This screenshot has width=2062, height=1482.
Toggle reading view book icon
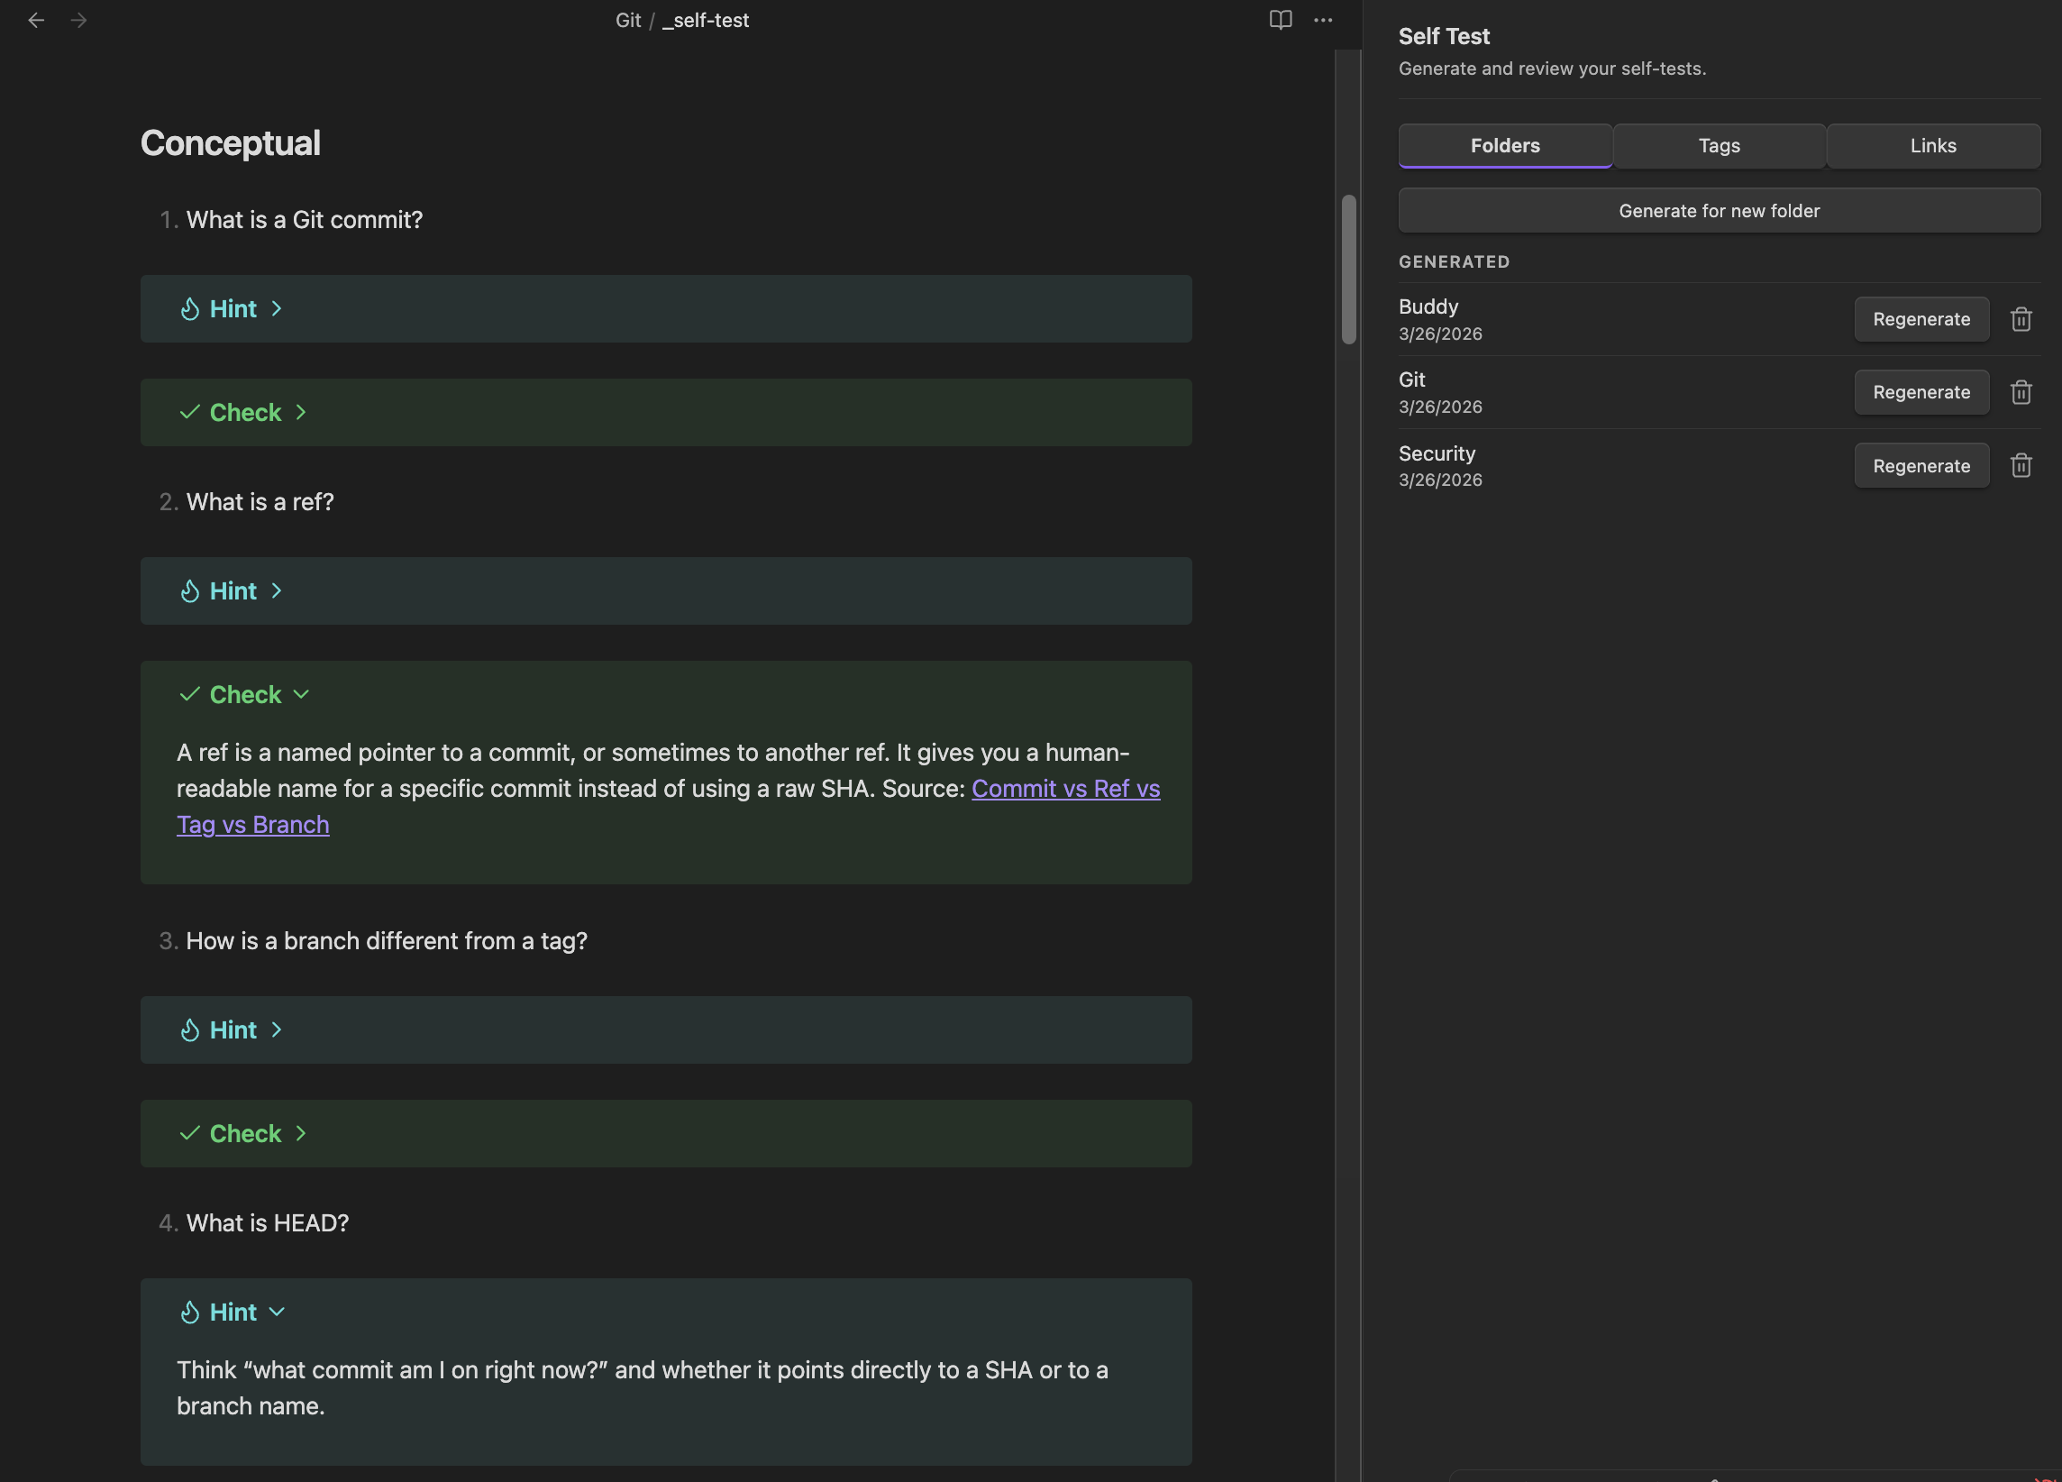tap(1280, 20)
